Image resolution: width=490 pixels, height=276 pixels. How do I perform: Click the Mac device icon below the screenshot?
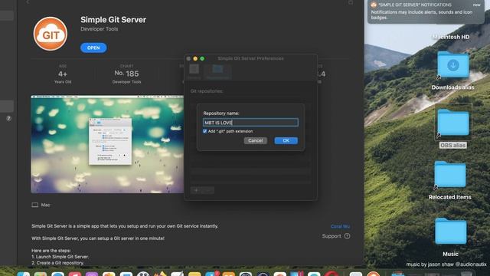pos(35,205)
